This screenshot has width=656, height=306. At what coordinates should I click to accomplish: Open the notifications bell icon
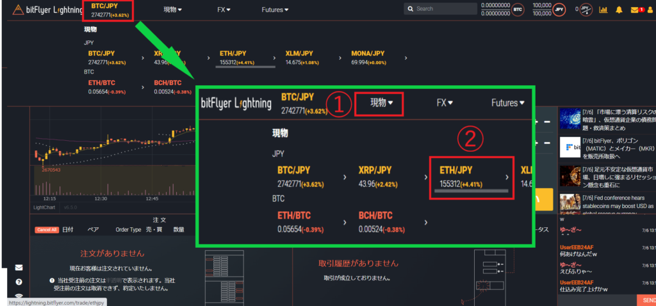[x=619, y=10]
